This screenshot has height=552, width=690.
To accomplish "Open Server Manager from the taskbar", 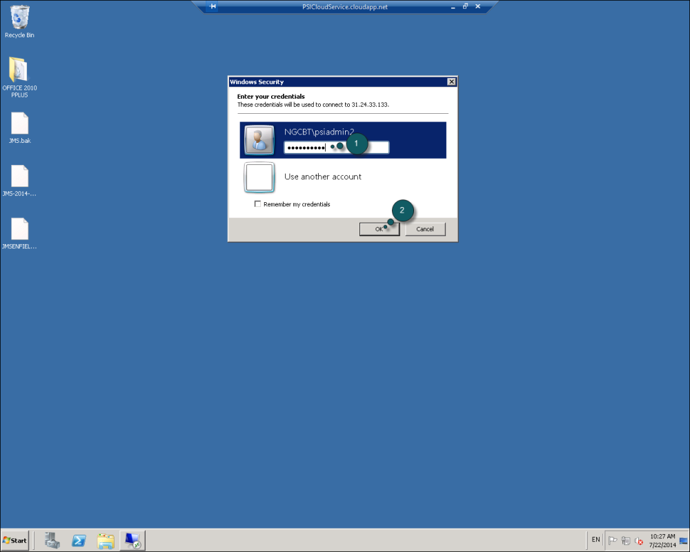I will 52,540.
